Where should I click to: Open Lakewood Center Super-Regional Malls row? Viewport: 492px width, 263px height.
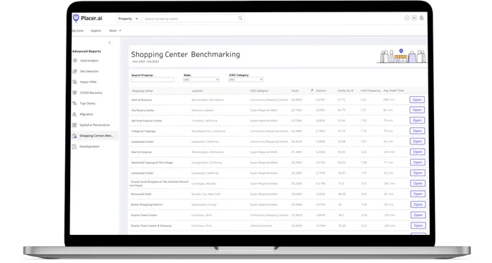417,173
